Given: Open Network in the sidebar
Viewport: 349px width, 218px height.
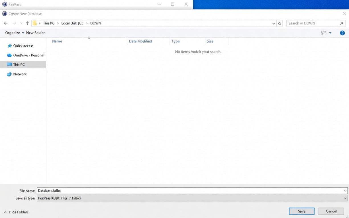Looking at the screenshot, I should [20, 74].
